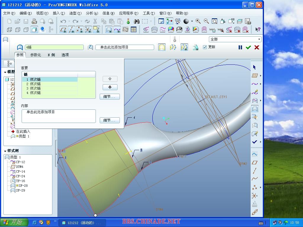
Task: Click the Undo arrow icon
Action: [63, 21]
